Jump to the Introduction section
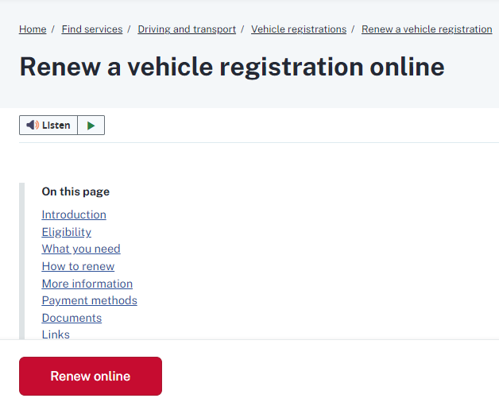 pos(74,215)
